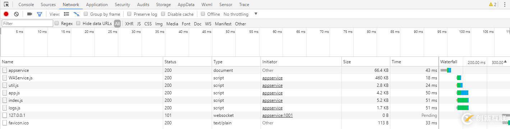Image resolution: width=510 pixels, height=129 pixels.
Task: Click the file icon beside favicon.ico
Action: pos(5,123)
